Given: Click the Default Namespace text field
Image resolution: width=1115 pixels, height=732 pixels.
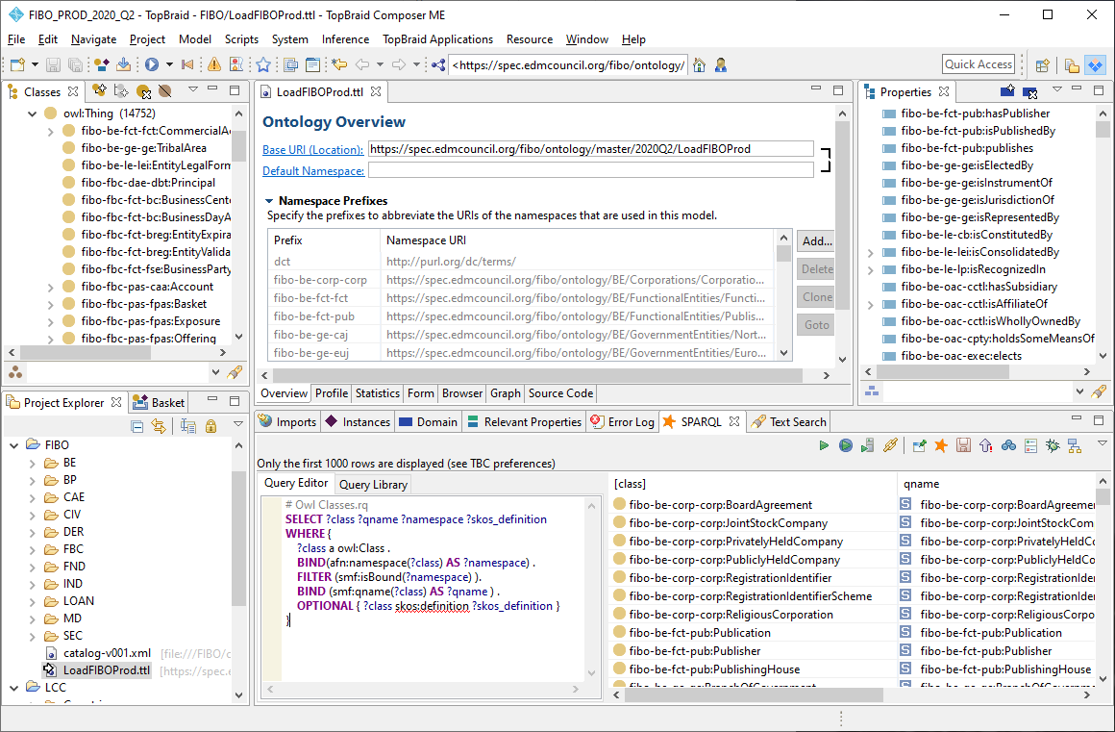Looking at the screenshot, I should [x=590, y=170].
